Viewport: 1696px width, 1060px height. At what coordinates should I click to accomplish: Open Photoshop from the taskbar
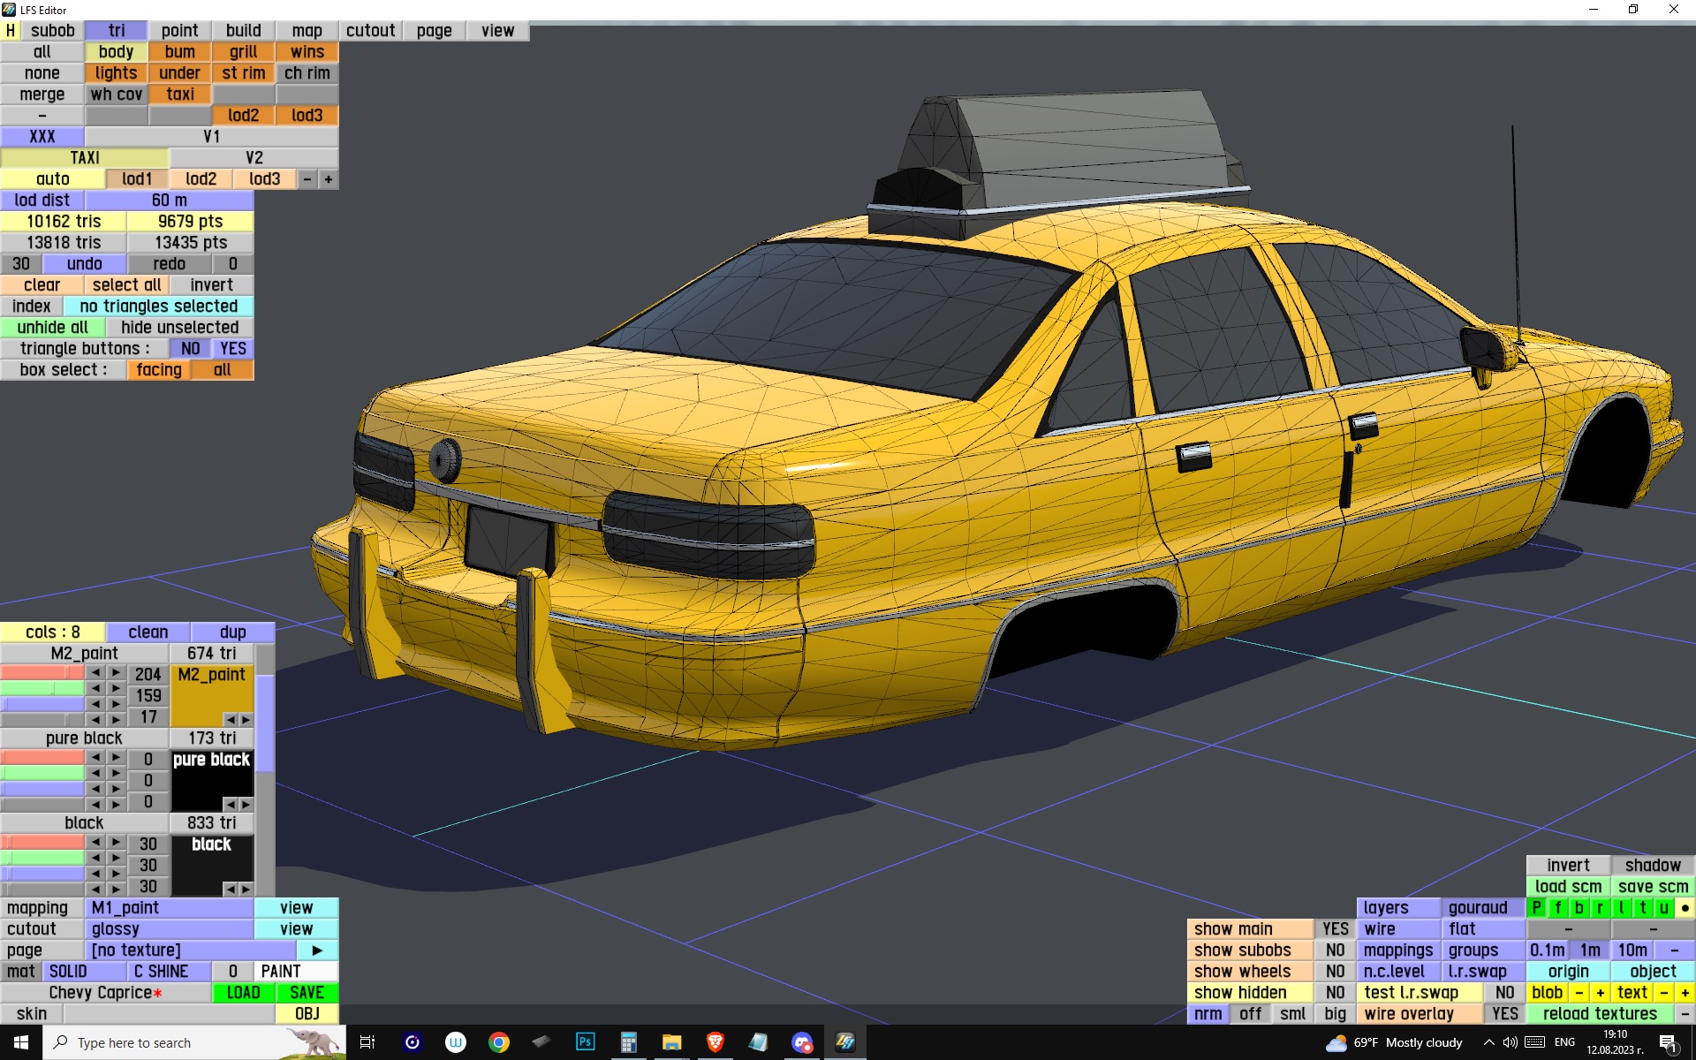(585, 1042)
